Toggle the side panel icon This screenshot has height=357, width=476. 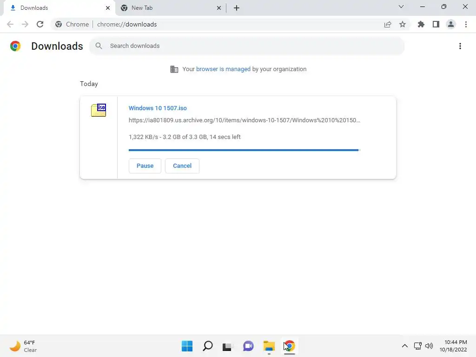pyautogui.click(x=436, y=24)
